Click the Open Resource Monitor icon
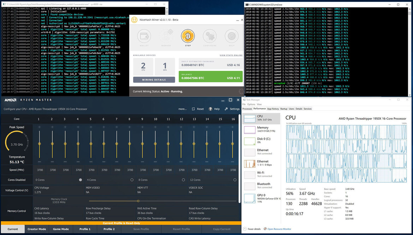Viewport: 413px width, 235px height. [265, 229]
